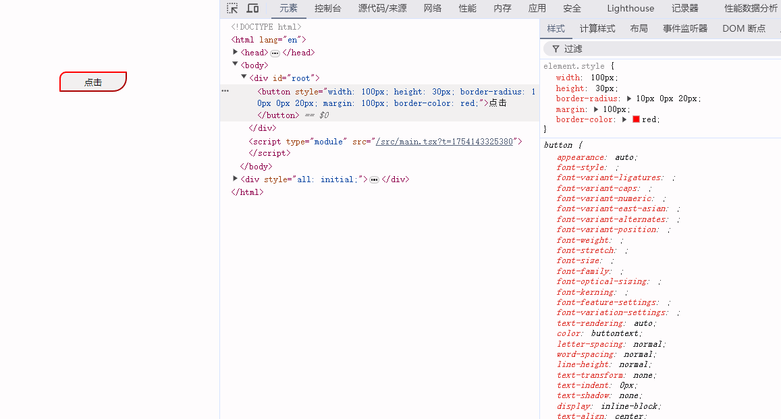Open the /src/main.tsx script link
Screen dimensions: 781x419
click(444, 142)
